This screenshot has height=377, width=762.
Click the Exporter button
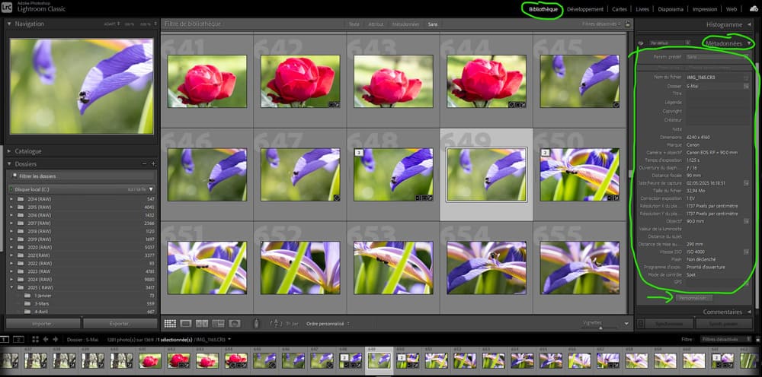120,323
